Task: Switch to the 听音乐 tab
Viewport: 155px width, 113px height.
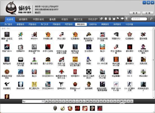Action: tap(65, 19)
